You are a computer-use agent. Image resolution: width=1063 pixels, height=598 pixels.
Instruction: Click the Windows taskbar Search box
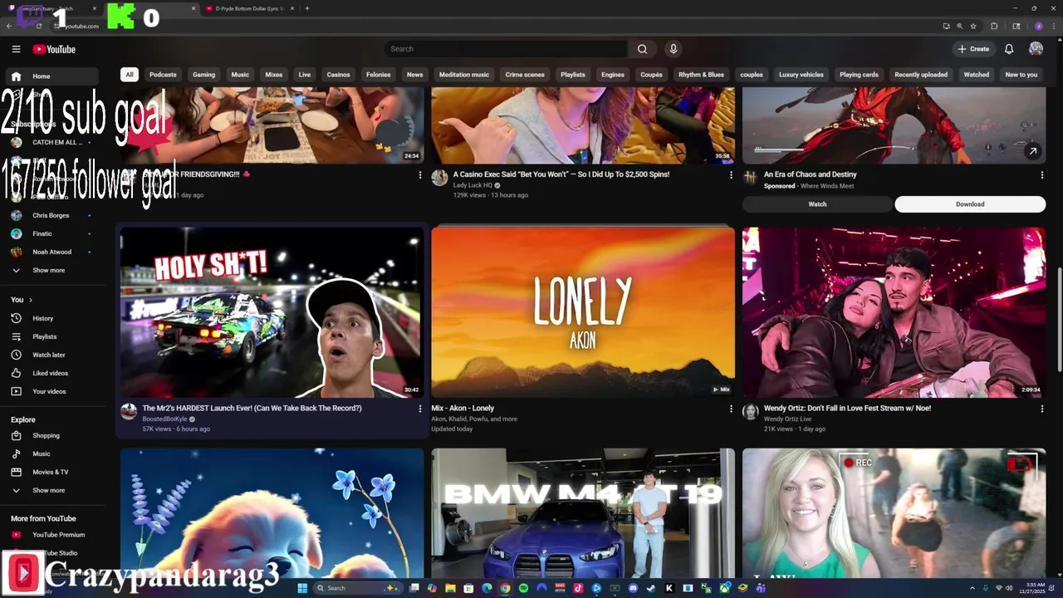click(x=357, y=588)
